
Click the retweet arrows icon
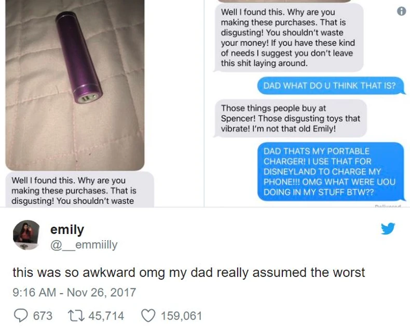click(x=76, y=316)
